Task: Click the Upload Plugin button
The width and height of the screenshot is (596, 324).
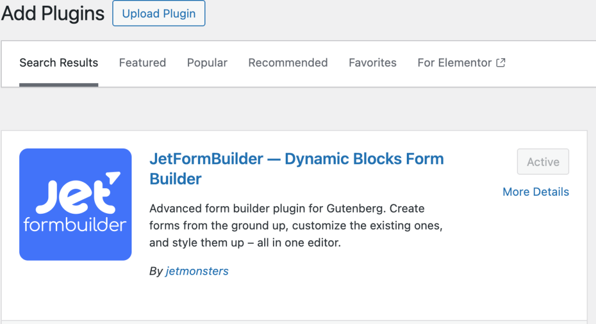Action: 158,13
